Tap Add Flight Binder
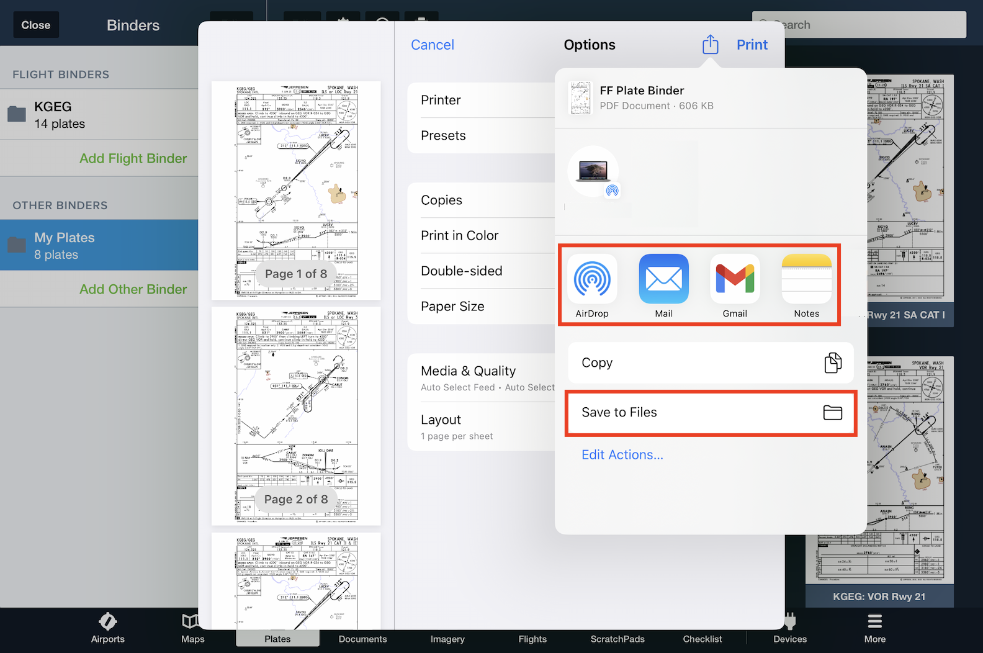 [x=133, y=158]
